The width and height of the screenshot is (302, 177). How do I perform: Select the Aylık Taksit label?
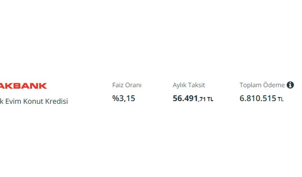[x=189, y=85]
